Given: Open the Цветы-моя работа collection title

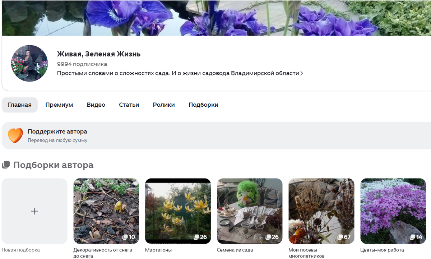Looking at the screenshot, I should tap(382, 250).
